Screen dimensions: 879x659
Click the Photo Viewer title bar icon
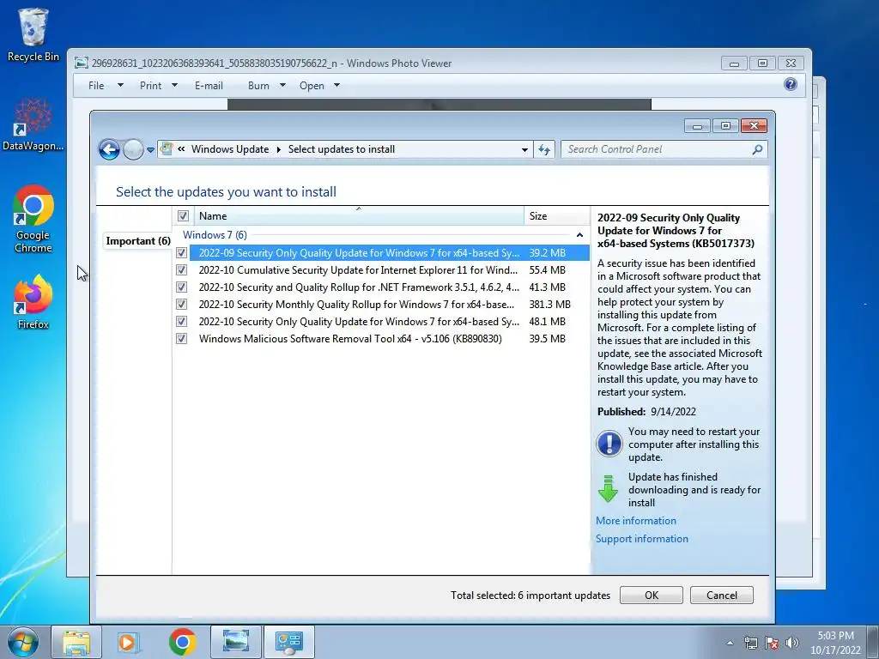82,63
